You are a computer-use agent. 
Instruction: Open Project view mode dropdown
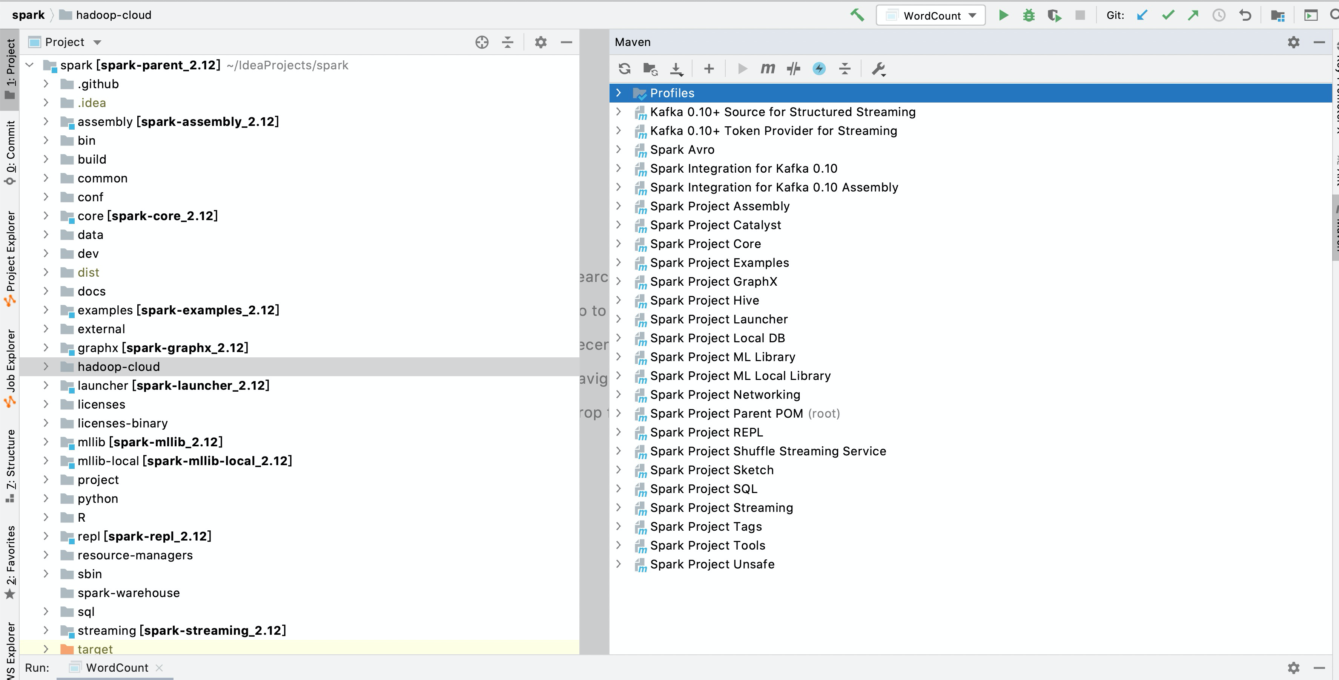tap(97, 42)
